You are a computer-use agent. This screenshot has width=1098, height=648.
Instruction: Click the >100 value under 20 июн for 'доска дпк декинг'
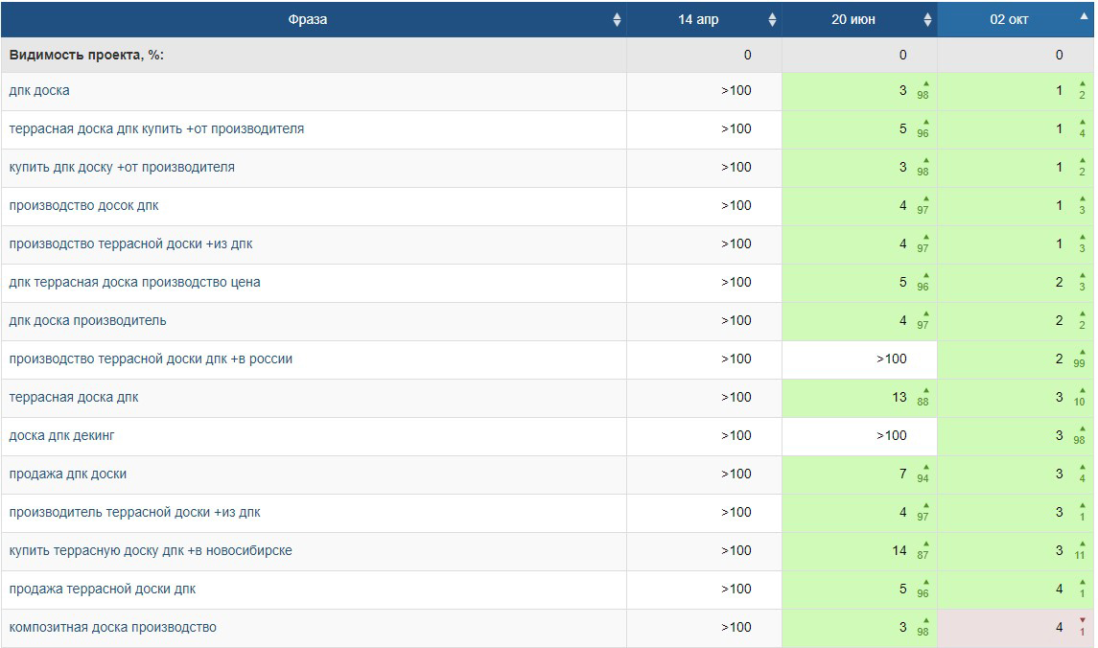tap(892, 435)
